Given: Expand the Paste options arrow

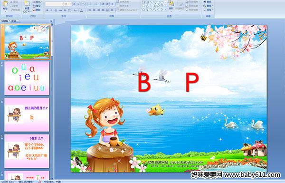Looking at the screenshot, I should (5, 11).
